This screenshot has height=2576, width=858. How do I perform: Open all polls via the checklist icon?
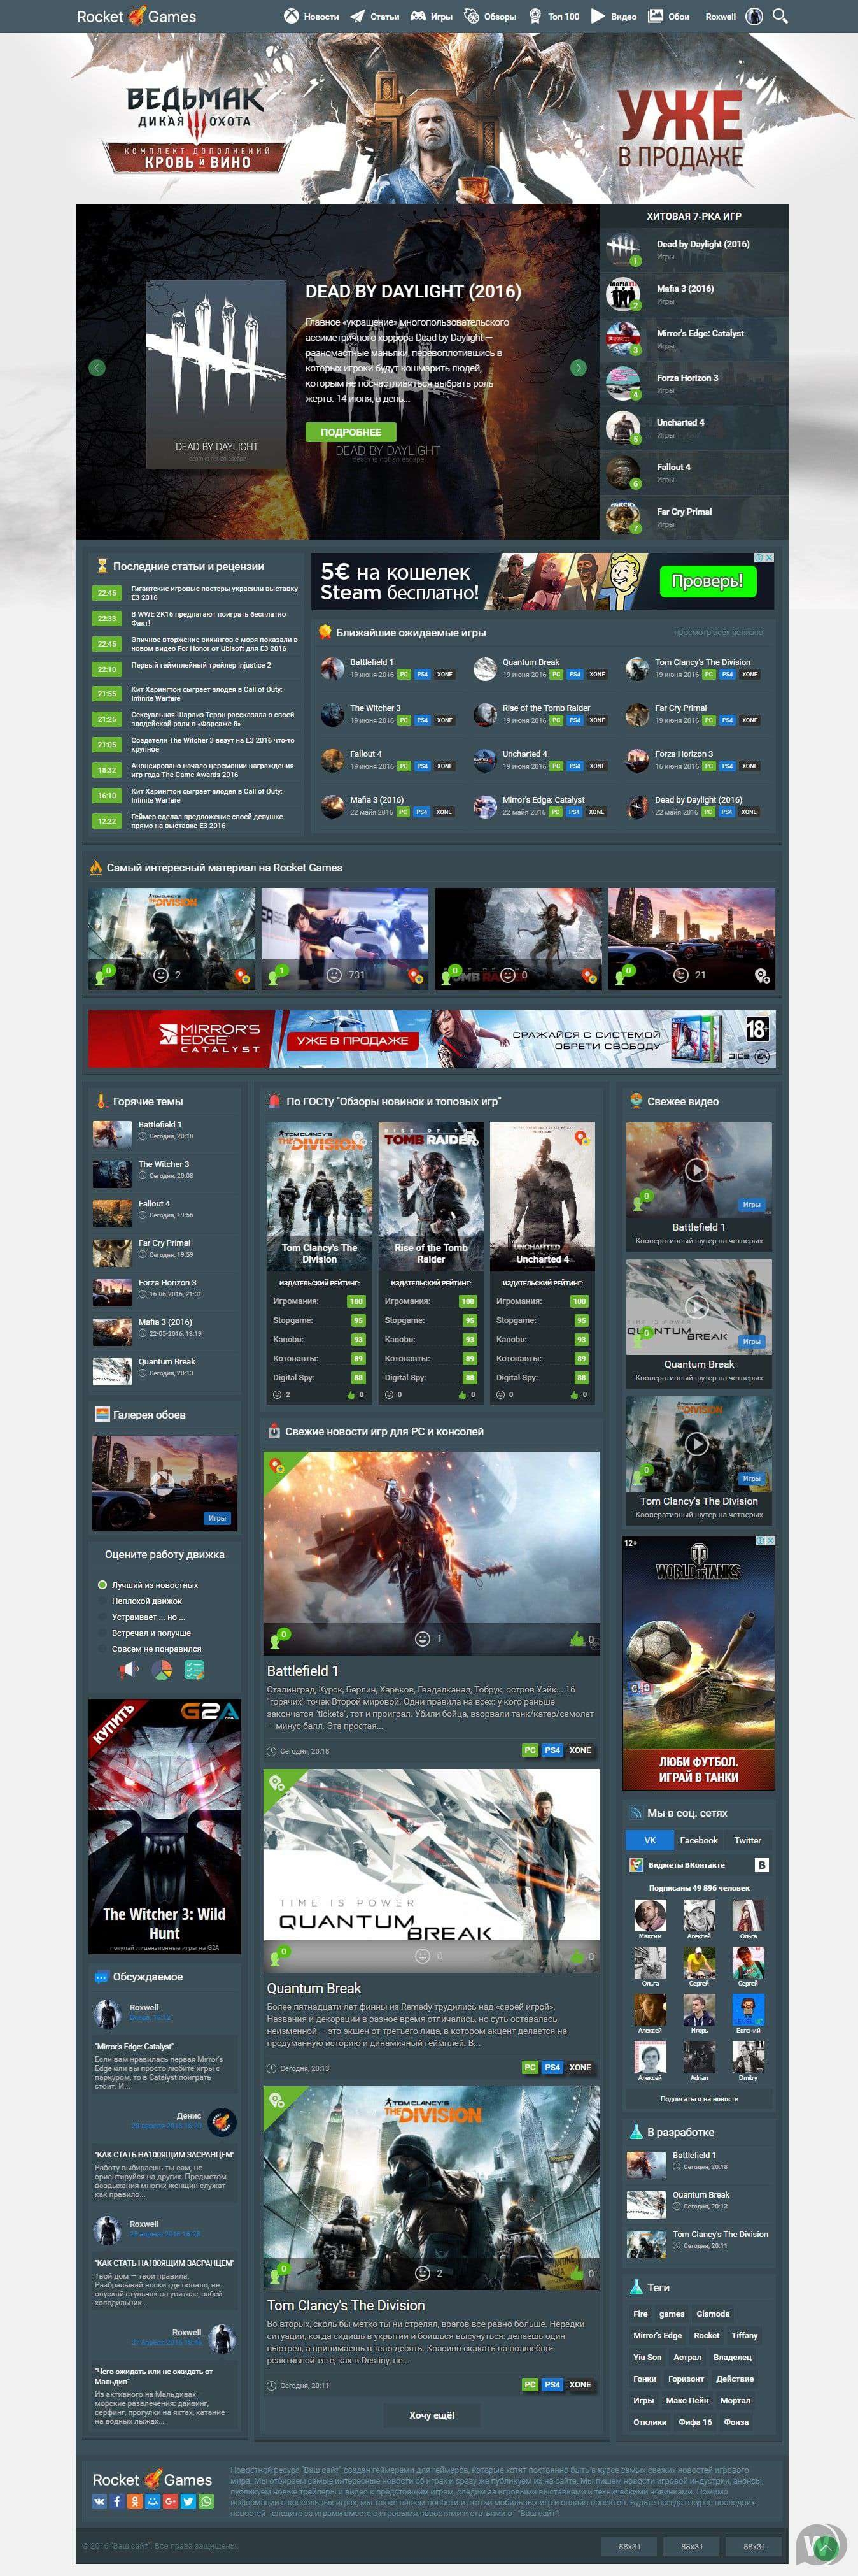pos(195,1669)
